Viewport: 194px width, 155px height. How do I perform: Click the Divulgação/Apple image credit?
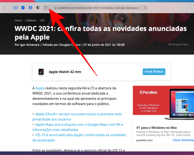(x=178, y=44)
